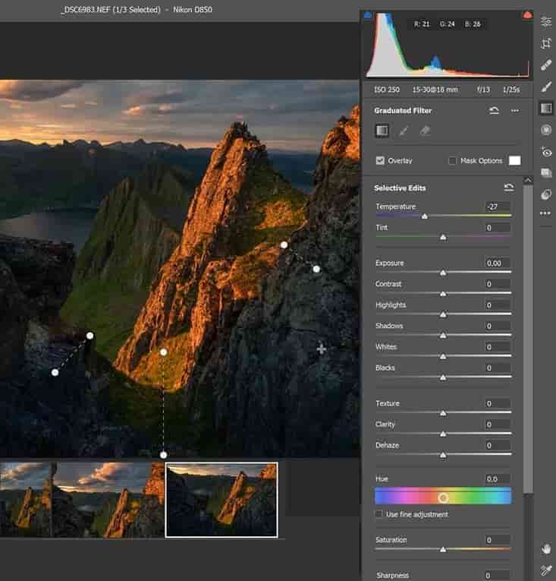Click the white mask color swatch
Screen dimensions: 556x581
pos(515,161)
